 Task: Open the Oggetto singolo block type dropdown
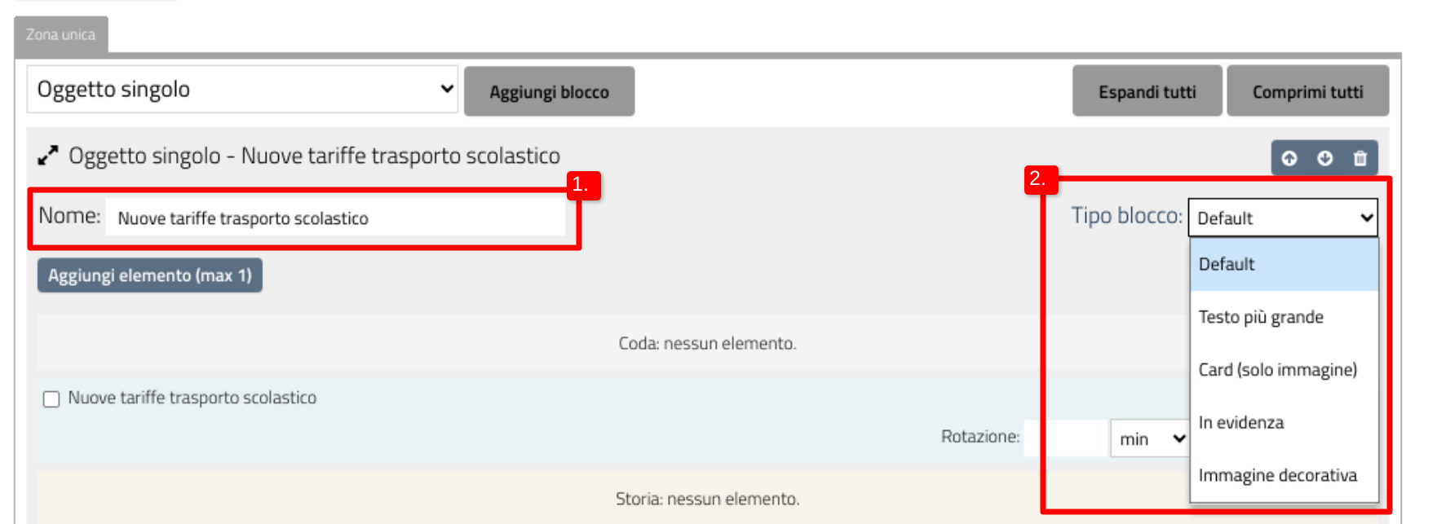click(x=242, y=90)
